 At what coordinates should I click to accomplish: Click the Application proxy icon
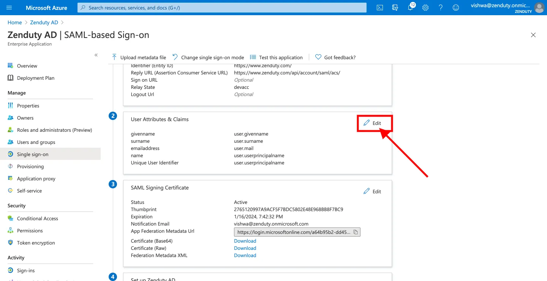(10, 178)
